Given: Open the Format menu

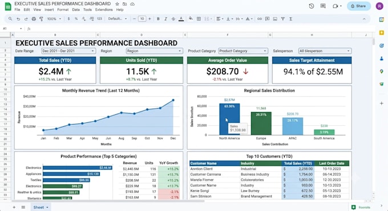Looking at the screenshot, I should (63, 10).
